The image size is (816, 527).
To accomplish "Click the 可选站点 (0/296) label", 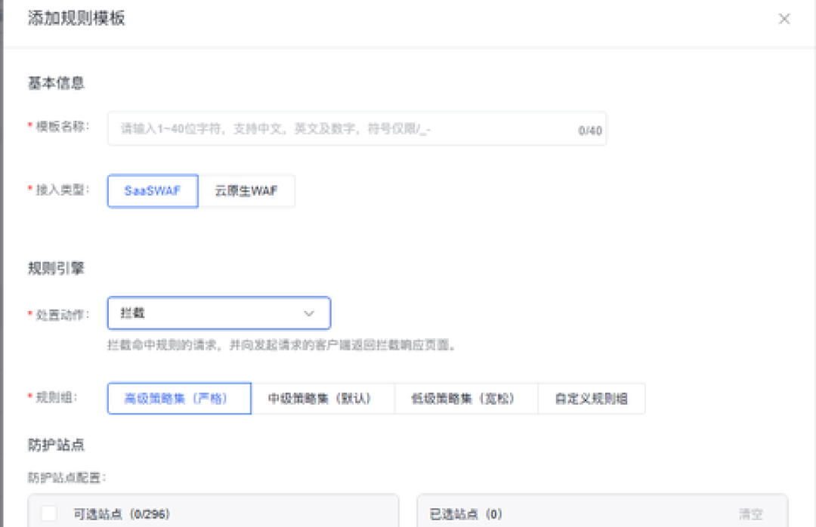I will coord(121,514).
